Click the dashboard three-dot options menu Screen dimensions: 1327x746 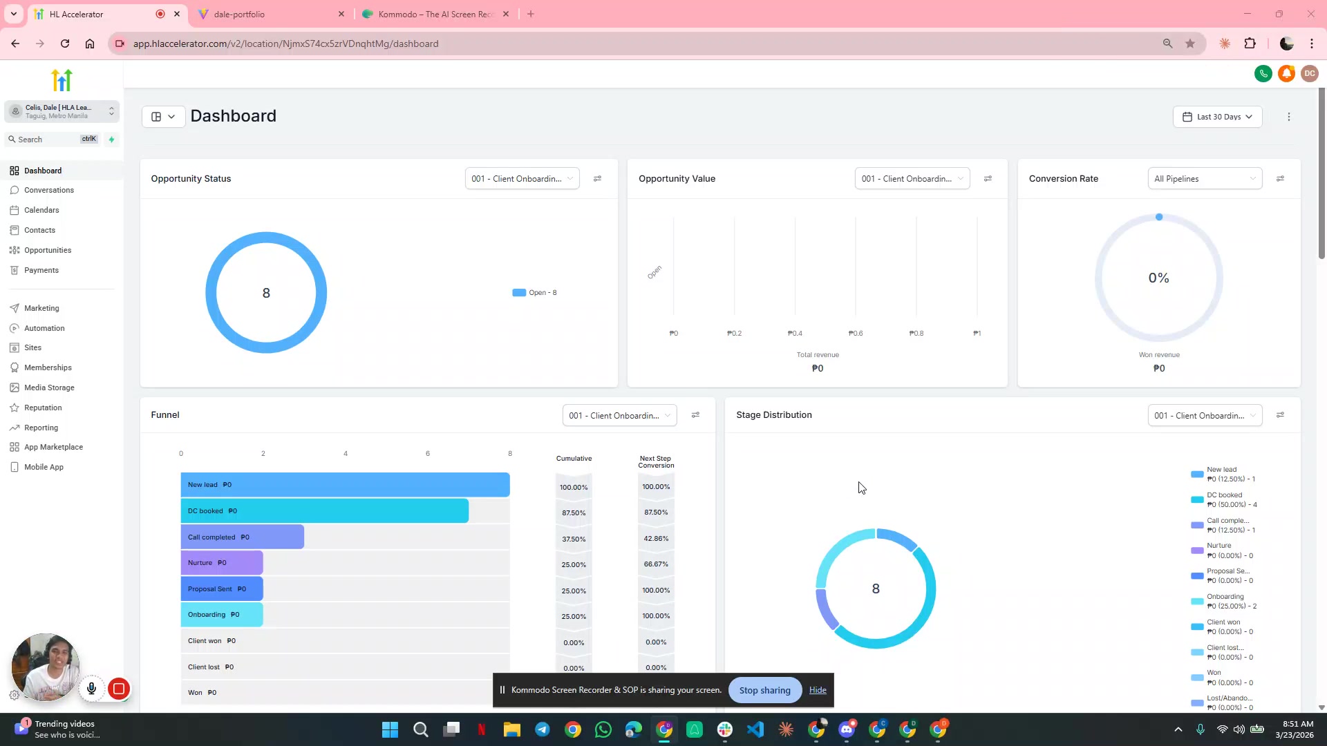point(1288,117)
